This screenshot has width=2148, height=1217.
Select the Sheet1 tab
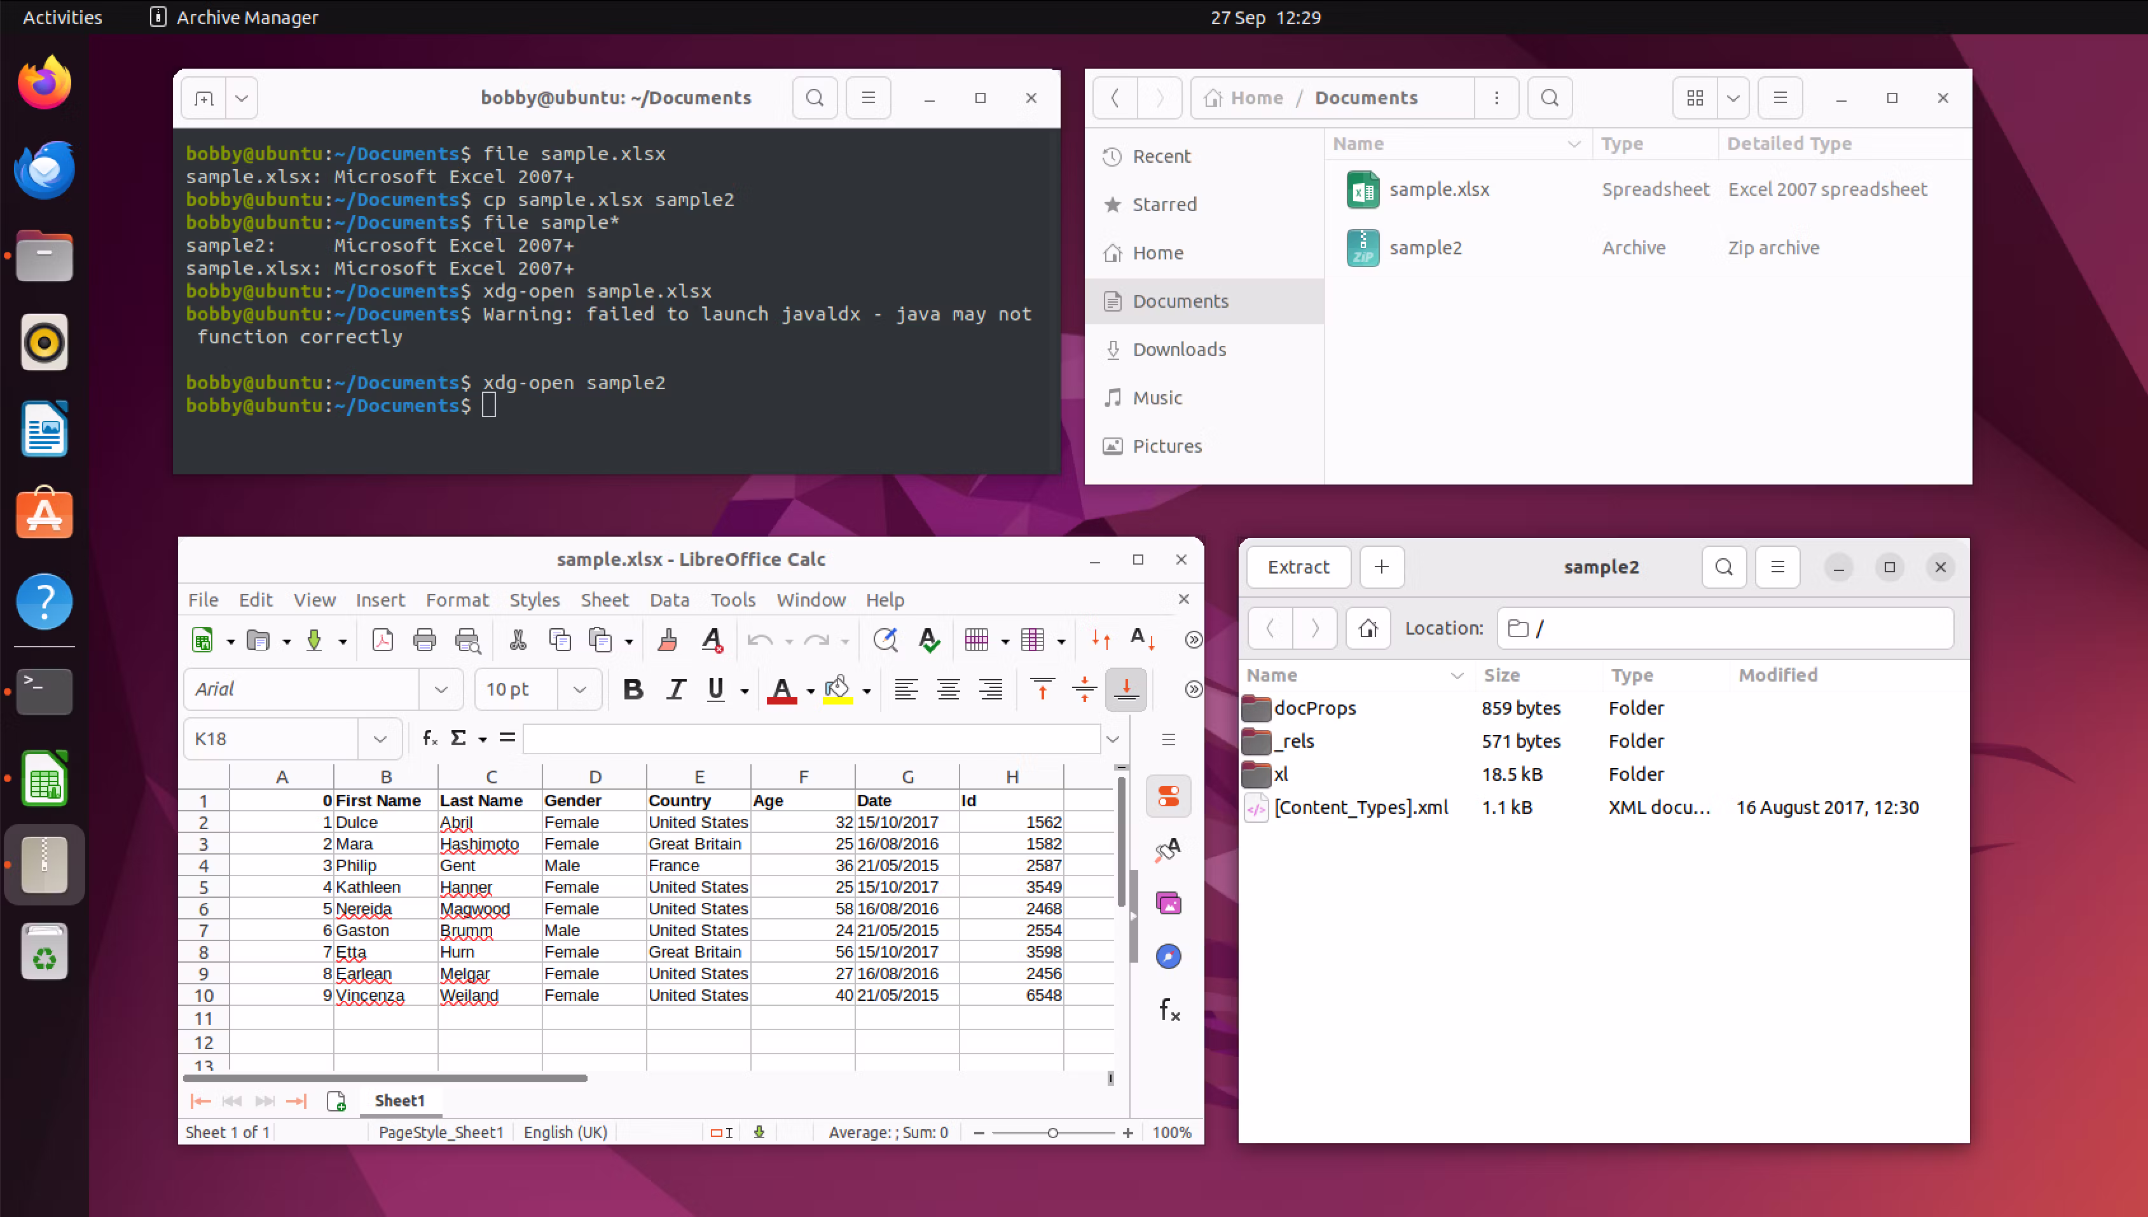point(399,1101)
